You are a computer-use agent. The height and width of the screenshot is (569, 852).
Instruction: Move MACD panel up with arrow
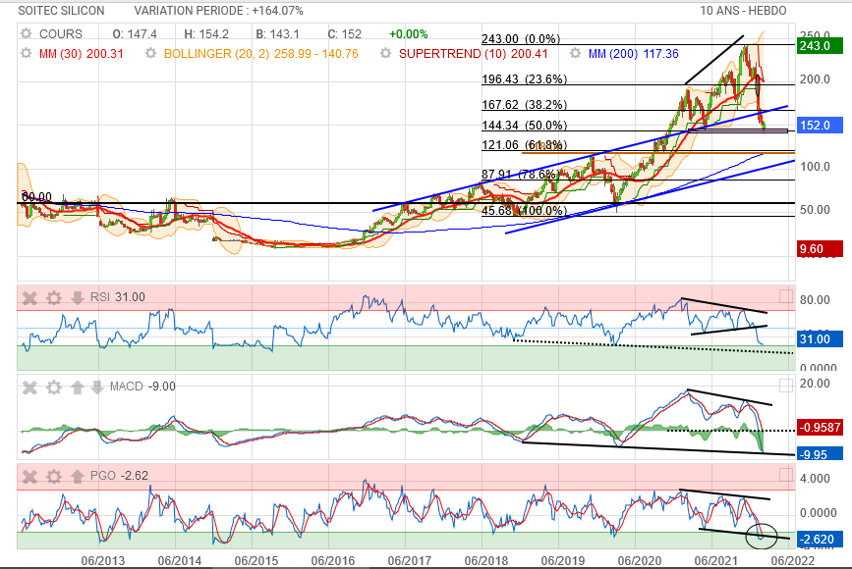coord(78,388)
